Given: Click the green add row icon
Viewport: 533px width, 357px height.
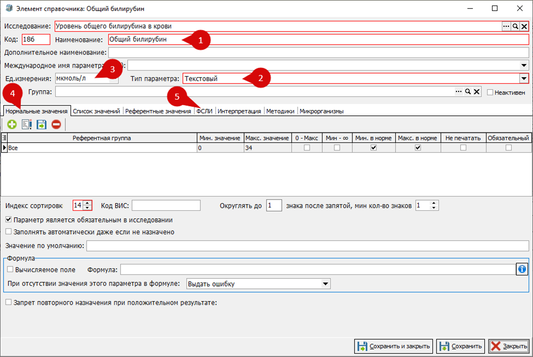Looking at the screenshot, I should point(12,124).
